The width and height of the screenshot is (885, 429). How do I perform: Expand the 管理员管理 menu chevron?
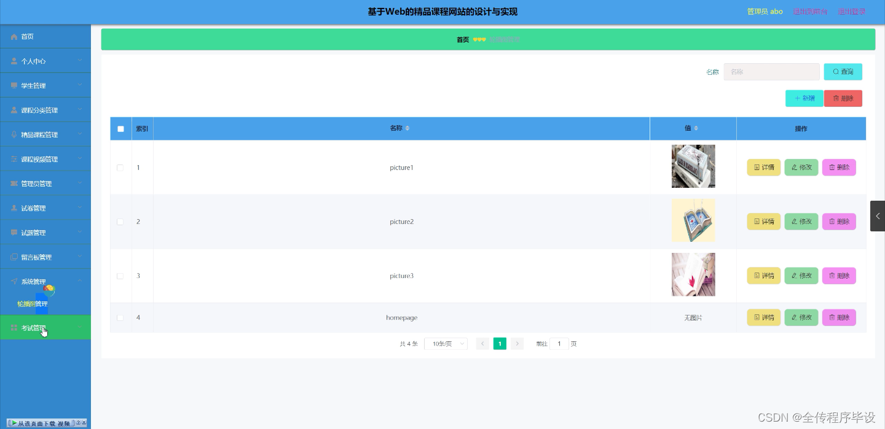[x=80, y=184]
